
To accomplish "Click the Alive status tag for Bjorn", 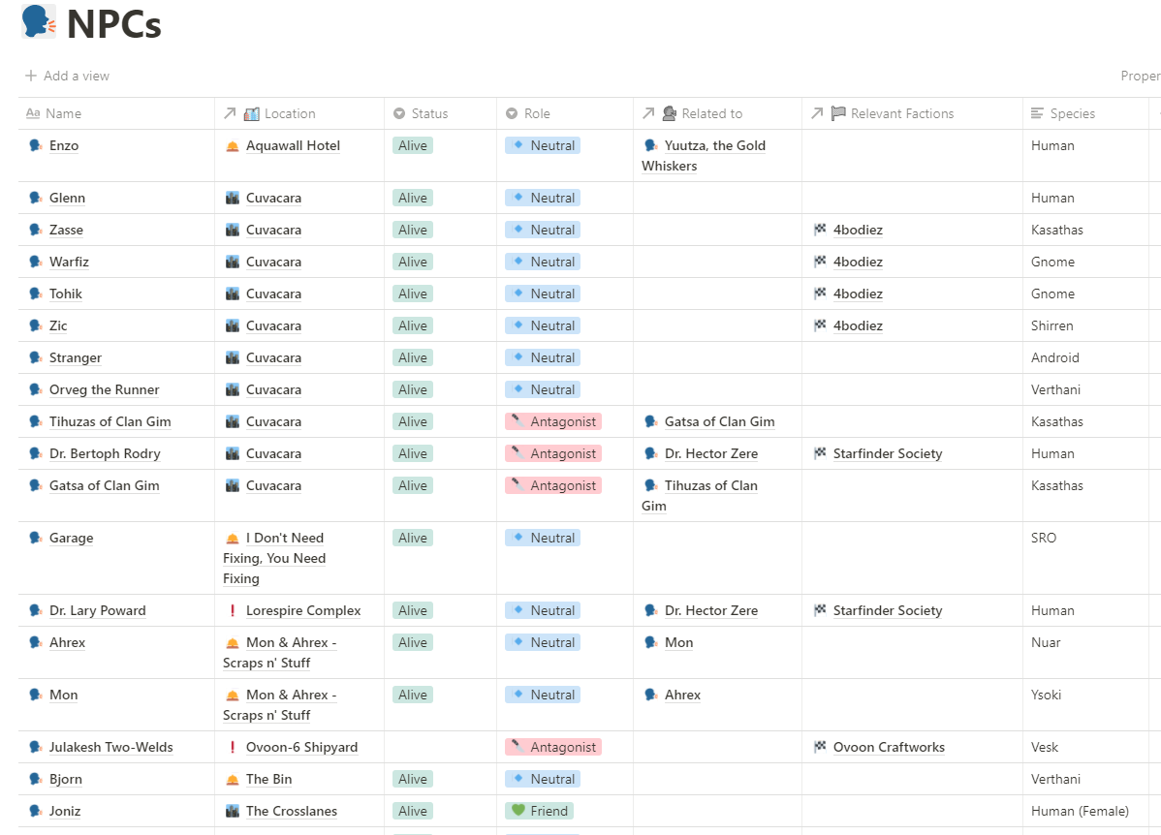I will [x=413, y=780].
